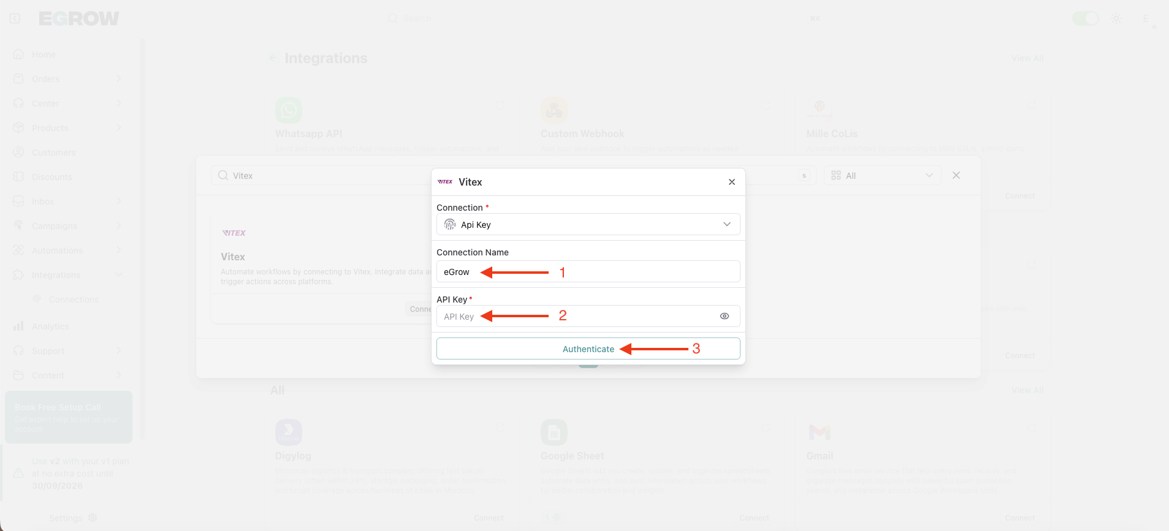This screenshot has height=531, width=1169.
Task: Expand the Campaigns menu in the sidebar
Action: point(119,226)
